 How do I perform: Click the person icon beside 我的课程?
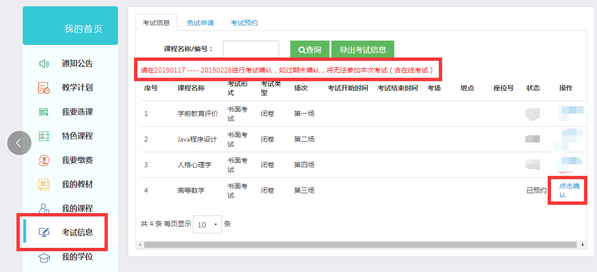tap(44, 208)
